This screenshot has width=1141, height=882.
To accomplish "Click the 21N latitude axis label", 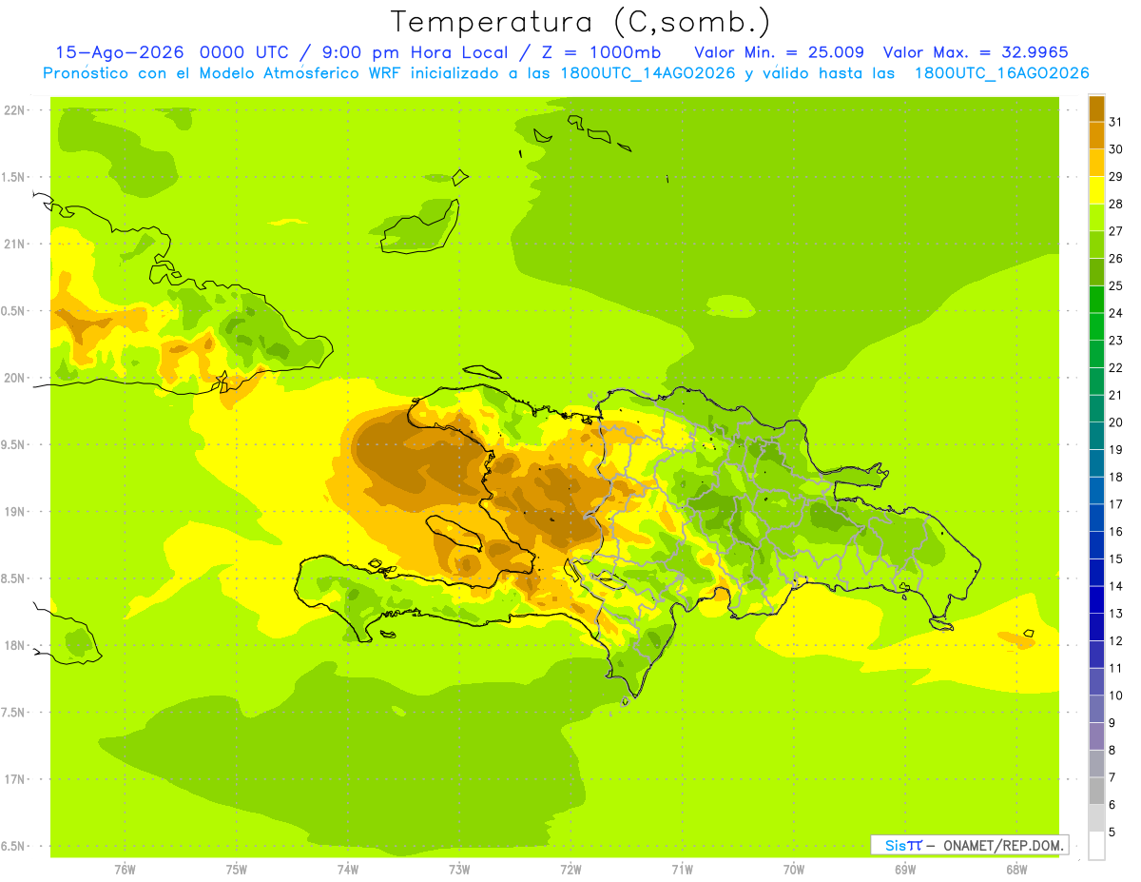I will 15,244.
